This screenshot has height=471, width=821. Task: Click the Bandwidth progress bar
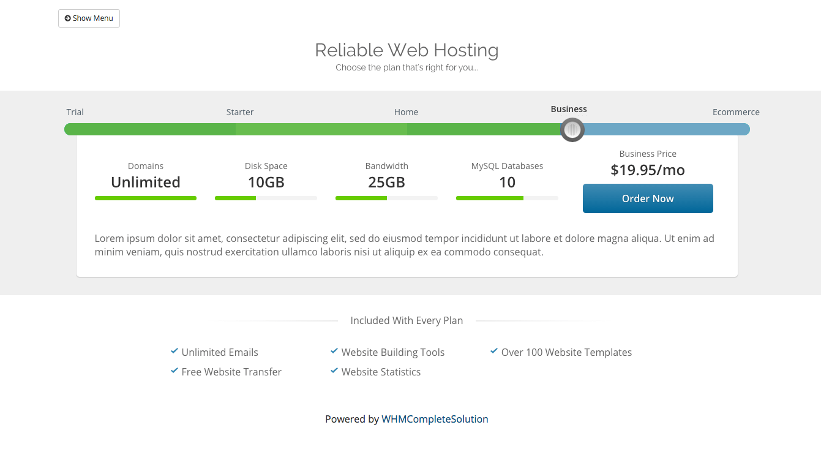pyautogui.click(x=386, y=198)
